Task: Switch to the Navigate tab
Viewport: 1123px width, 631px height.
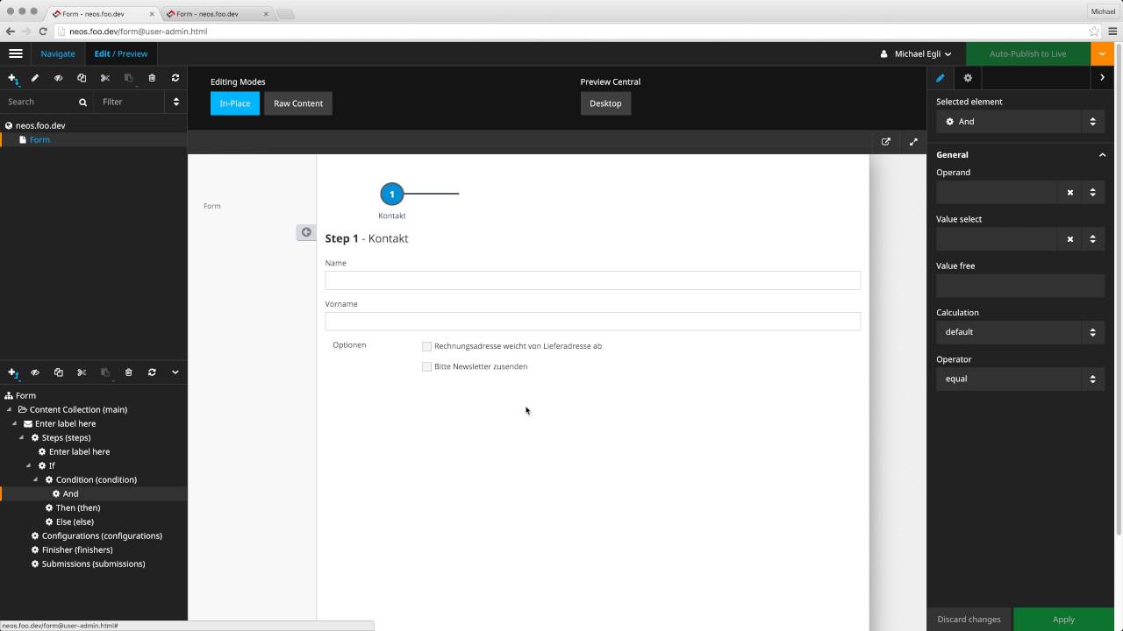Action: (x=58, y=53)
